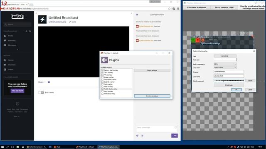Confirm the Twitch Chat overlay dialog with OK
Image resolution: width=266 pixels, height=149 pixels.
coord(236,89)
